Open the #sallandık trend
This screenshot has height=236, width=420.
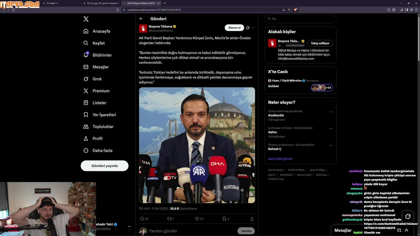[276, 115]
